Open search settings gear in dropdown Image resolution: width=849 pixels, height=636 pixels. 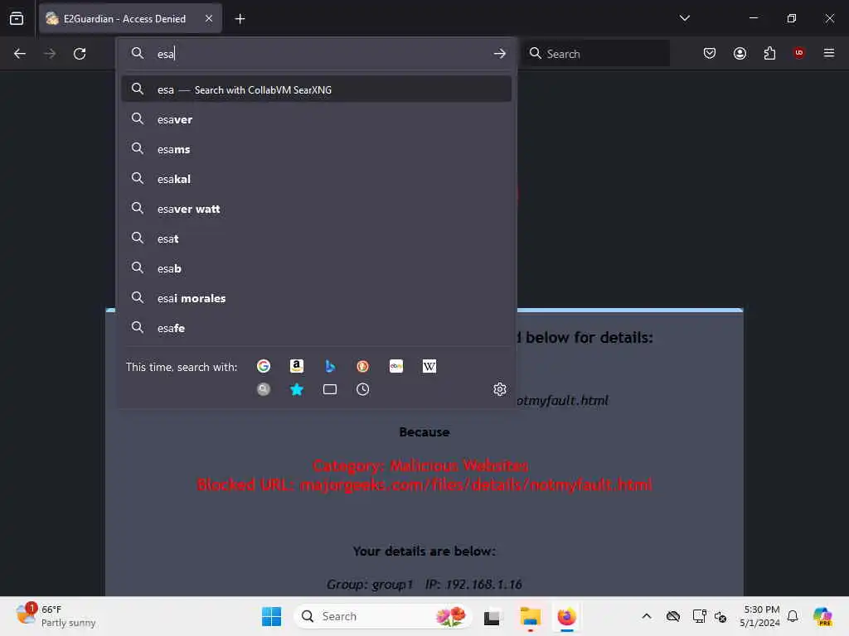[500, 389]
